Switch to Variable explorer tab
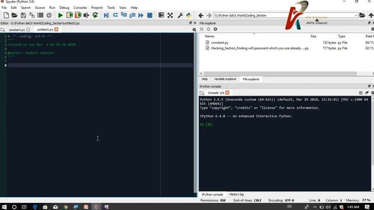The height and width of the screenshot is (210, 374). point(225,79)
